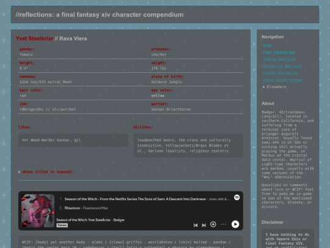
Task: Click the 'Disclaimer' sidebar heading
Action: click(273, 222)
